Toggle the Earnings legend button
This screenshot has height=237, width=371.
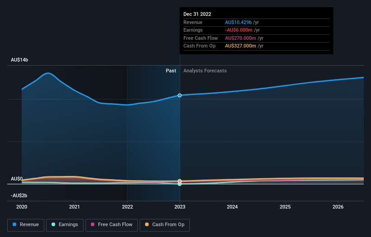pos(65,225)
